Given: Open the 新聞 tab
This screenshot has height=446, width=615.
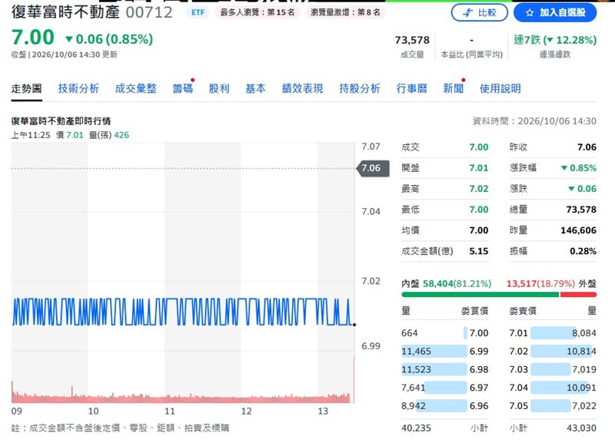Looking at the screenshot, I should click(453, 89).
